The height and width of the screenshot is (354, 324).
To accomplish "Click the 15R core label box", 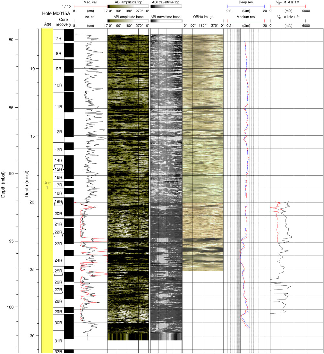I will point(58,169).
